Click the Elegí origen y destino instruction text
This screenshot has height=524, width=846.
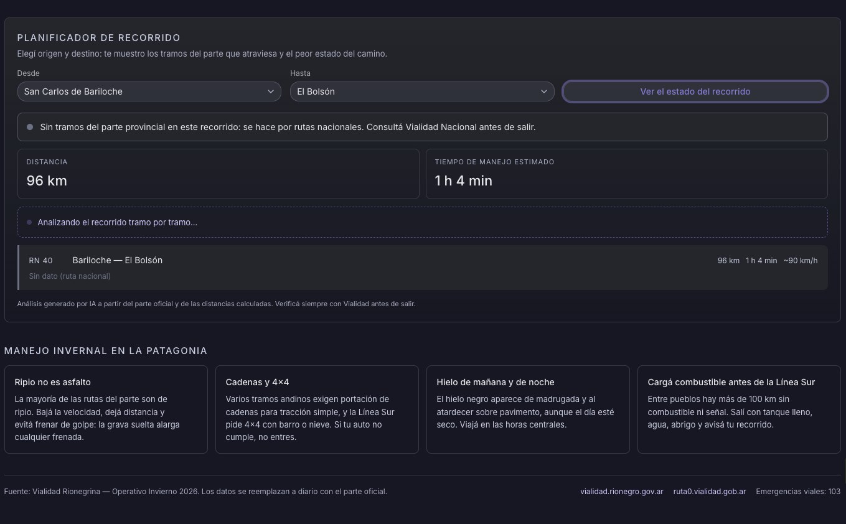202,54
